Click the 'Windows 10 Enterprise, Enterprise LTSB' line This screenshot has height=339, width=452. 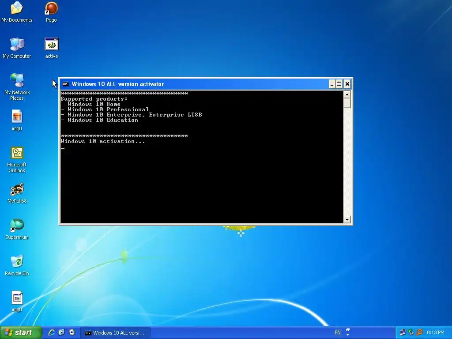[131, 115]
